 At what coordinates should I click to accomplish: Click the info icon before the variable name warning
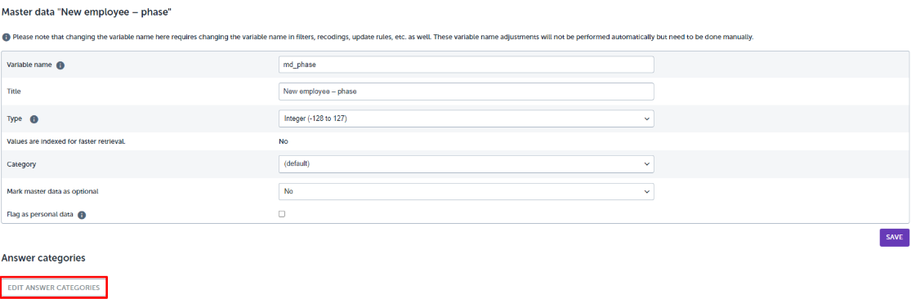(x=6, y=37)
